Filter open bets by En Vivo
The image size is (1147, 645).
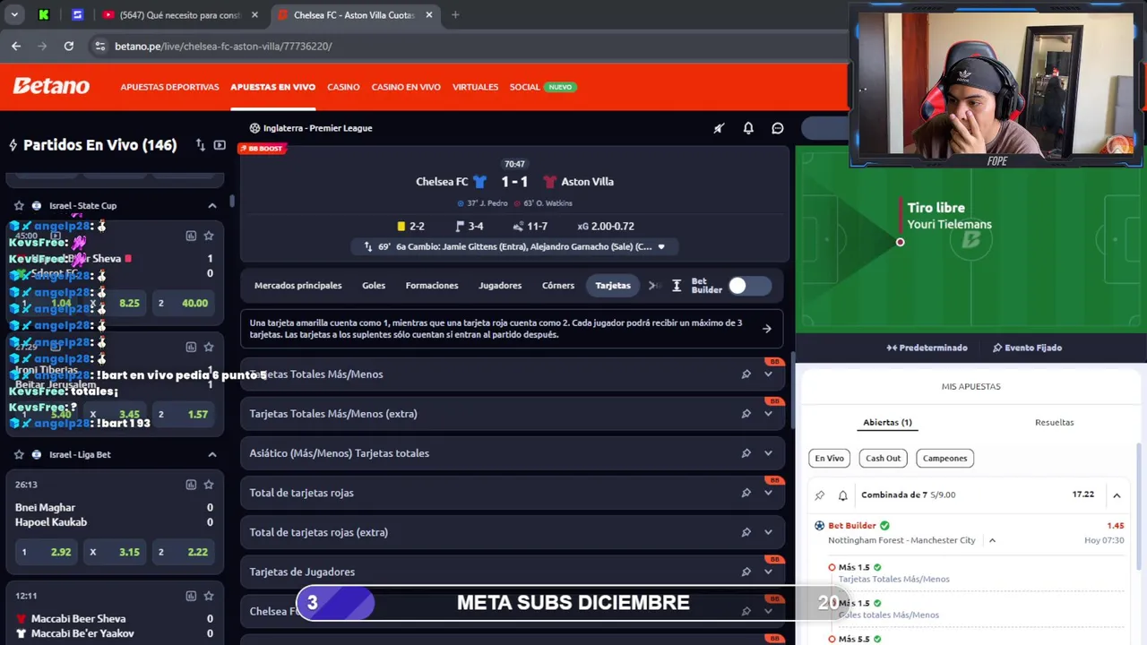[x=829, y=458]
